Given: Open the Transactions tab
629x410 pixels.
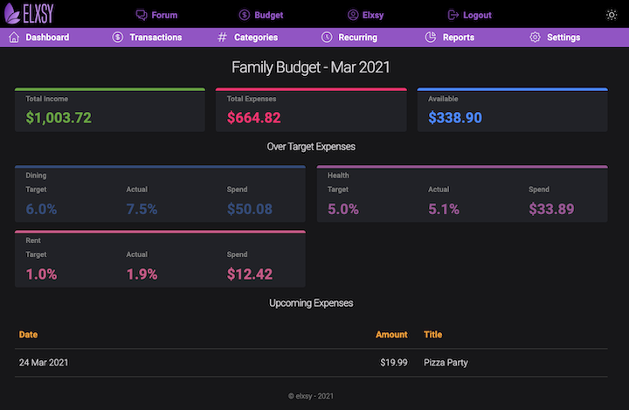Looking at the screenshot, I should click(156, 38).
